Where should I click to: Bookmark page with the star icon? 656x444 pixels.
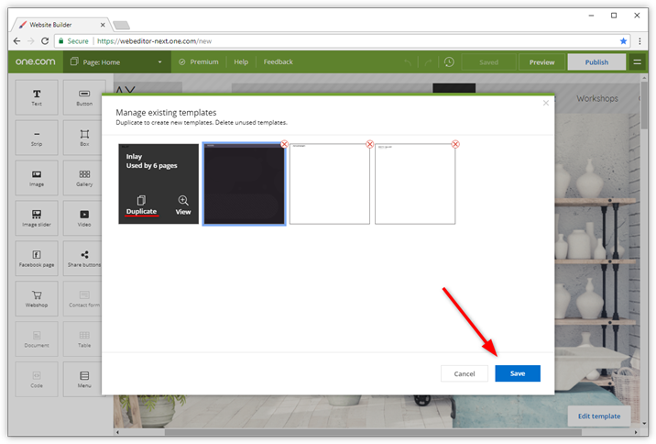[x=624, y=41]
